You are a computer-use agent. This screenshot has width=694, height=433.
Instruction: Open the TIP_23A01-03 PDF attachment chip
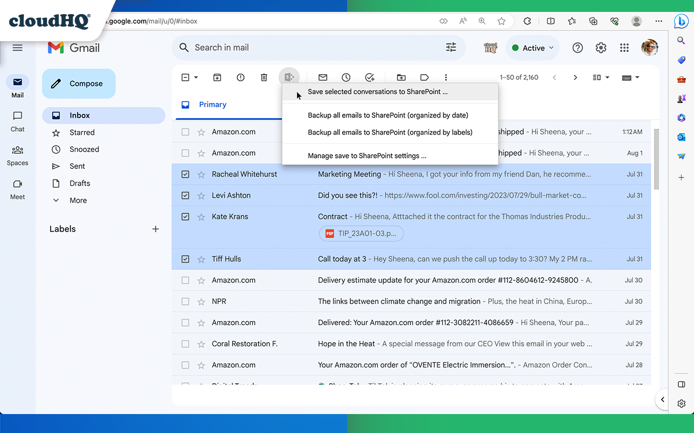pyautogui.click(x=362, y=234)
